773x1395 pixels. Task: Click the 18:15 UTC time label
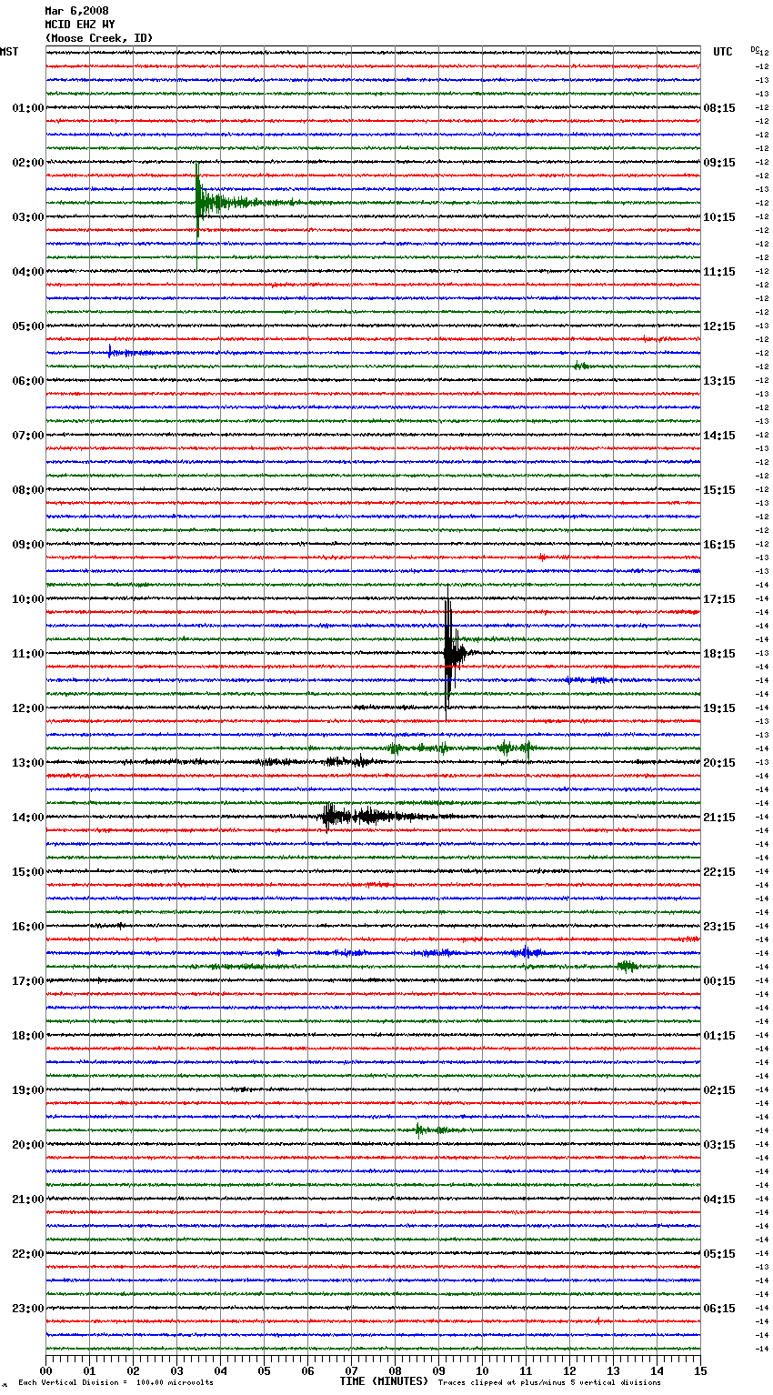(x=719, y=654)
